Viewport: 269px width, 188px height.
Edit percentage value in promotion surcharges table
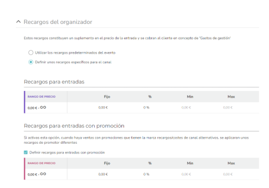coord(146,174)
